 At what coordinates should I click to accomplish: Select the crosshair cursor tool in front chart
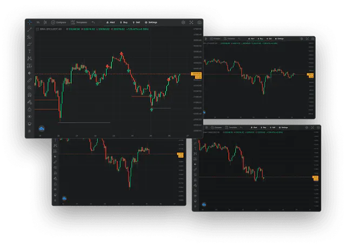pyautogui.click(x=29, y=23)
